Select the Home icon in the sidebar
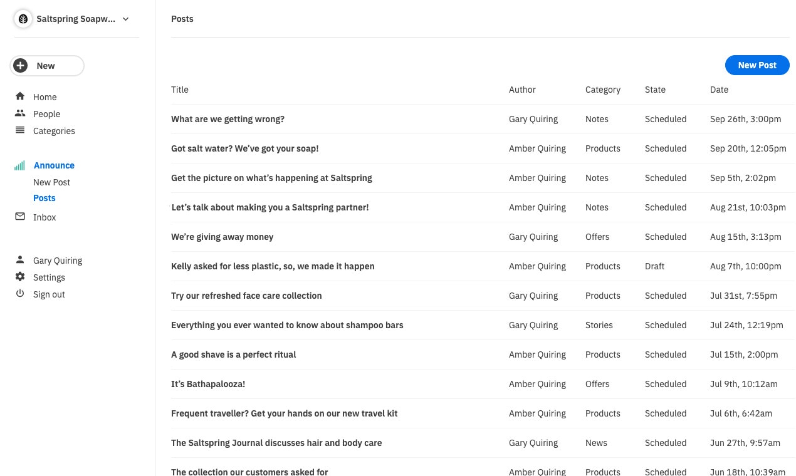 click(20, 96)
